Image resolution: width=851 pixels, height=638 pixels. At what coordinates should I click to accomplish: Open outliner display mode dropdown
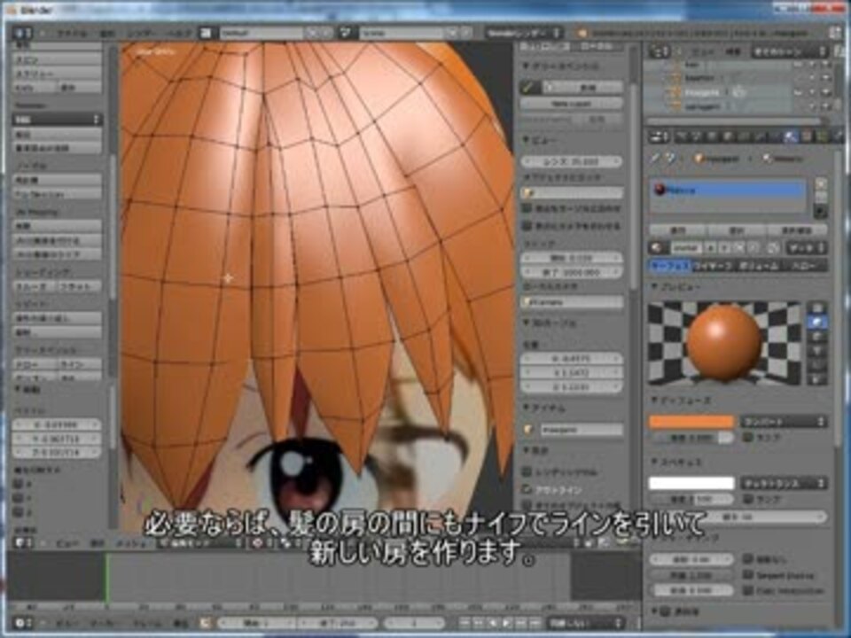tap(789, 51)
